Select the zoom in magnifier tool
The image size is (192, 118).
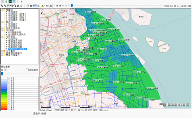click(2, 6)
